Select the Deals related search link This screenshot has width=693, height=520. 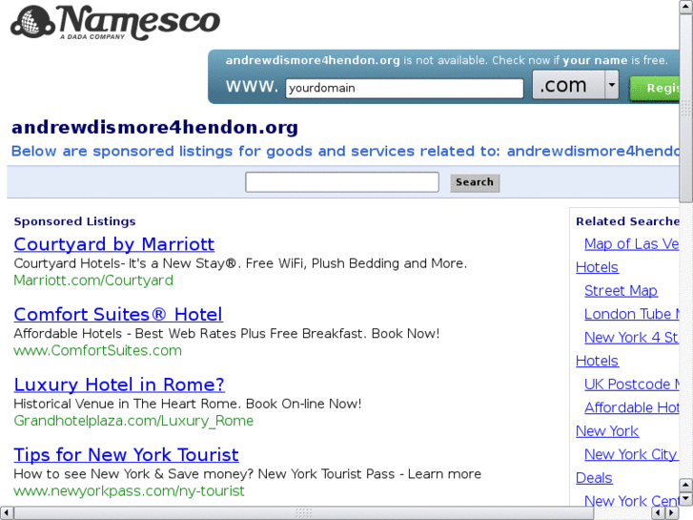[x=594, y=478]
